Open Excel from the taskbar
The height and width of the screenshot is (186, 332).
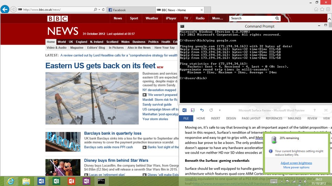(x=56, y=181)
